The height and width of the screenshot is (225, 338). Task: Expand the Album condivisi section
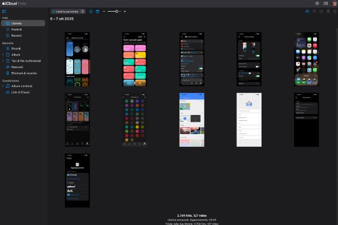(3, 86)
